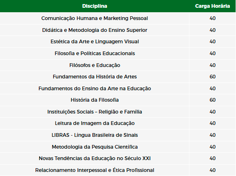Click Novas Tendências da Educação no Século XXI
236x176 pixels.
coord(94,158)
